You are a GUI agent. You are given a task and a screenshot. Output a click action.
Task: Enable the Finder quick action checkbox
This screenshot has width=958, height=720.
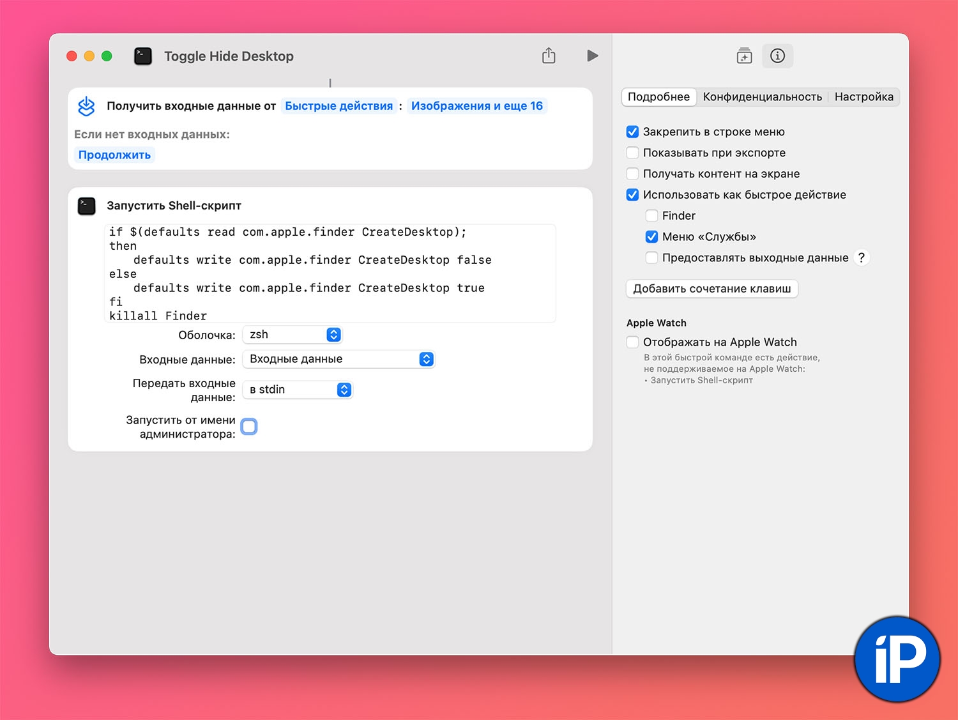[x=651, y=216]
